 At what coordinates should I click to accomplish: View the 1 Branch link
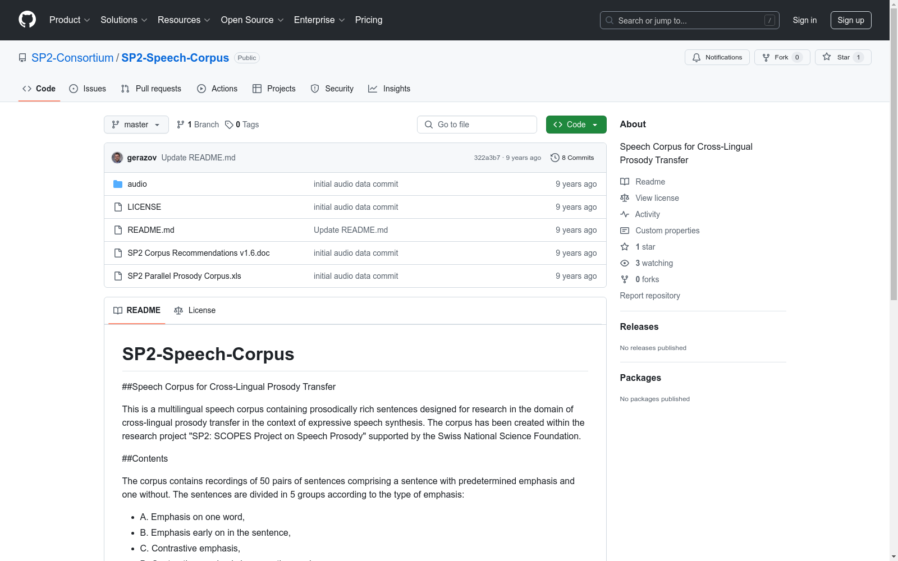pyautogui.click(x=198, y=125)
